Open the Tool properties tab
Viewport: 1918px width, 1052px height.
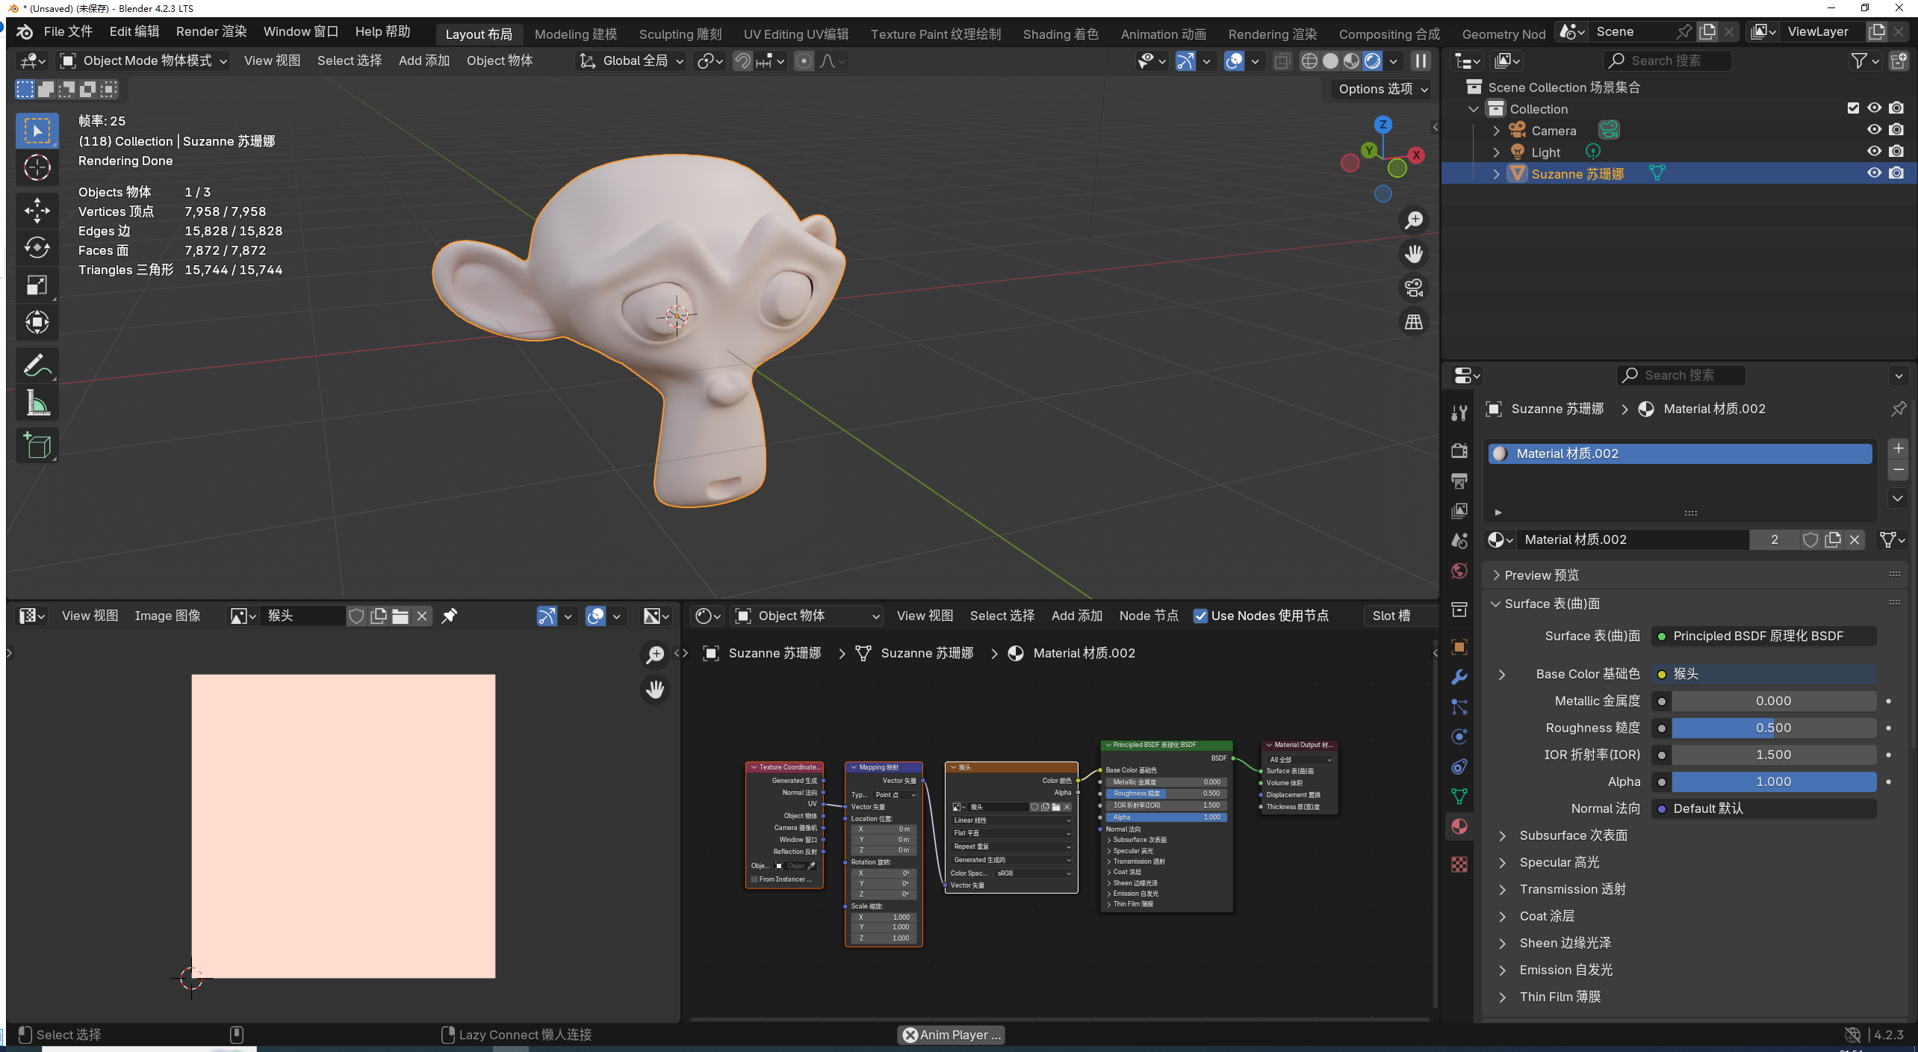pyautogui.click(x=1459, y=412)
